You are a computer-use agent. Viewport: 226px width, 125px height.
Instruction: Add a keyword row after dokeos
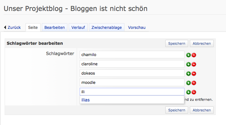(188, 74)
